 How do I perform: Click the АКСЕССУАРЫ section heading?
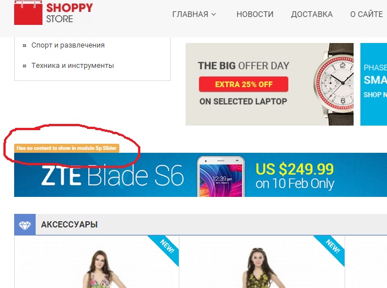(x=70, y=225)
